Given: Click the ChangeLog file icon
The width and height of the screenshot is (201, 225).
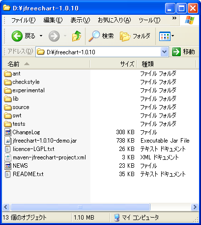Looking at the screenshot, I should 8,132.
